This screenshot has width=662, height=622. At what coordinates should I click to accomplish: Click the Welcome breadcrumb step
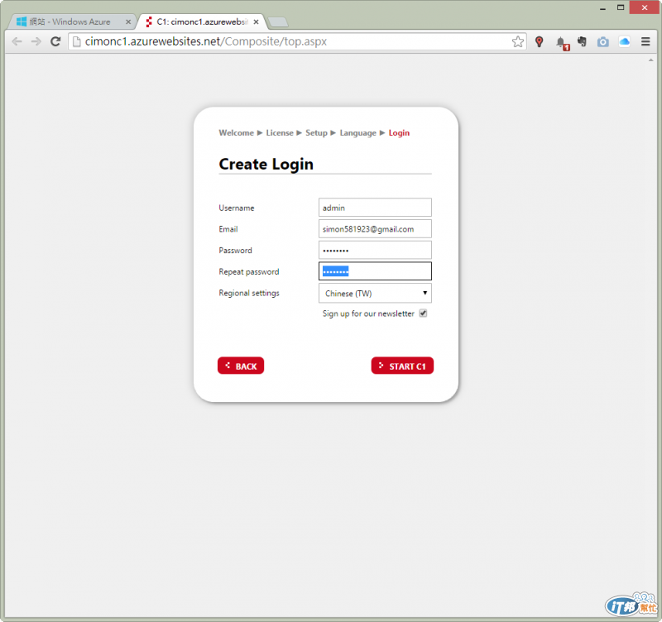[236, 133]
